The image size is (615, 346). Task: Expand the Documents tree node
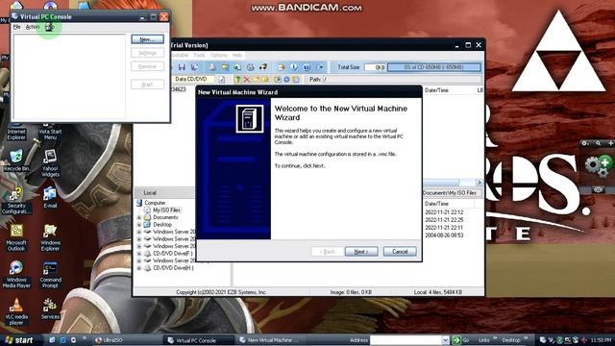[139, 217]
